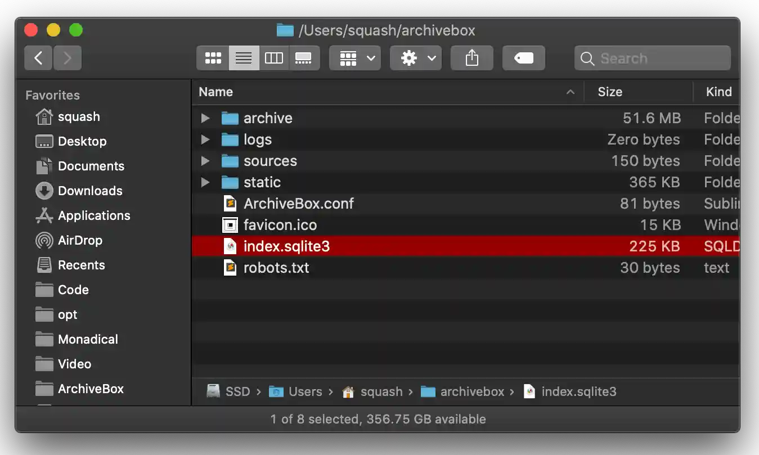Click index.sqlite3 in the path bar

(570, 391)
